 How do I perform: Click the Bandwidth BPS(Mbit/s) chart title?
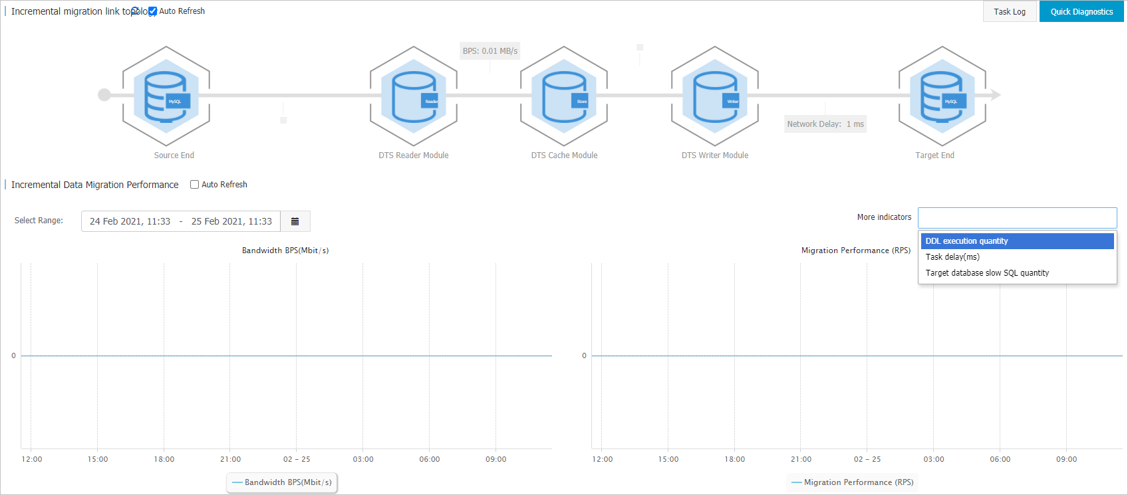285,250
